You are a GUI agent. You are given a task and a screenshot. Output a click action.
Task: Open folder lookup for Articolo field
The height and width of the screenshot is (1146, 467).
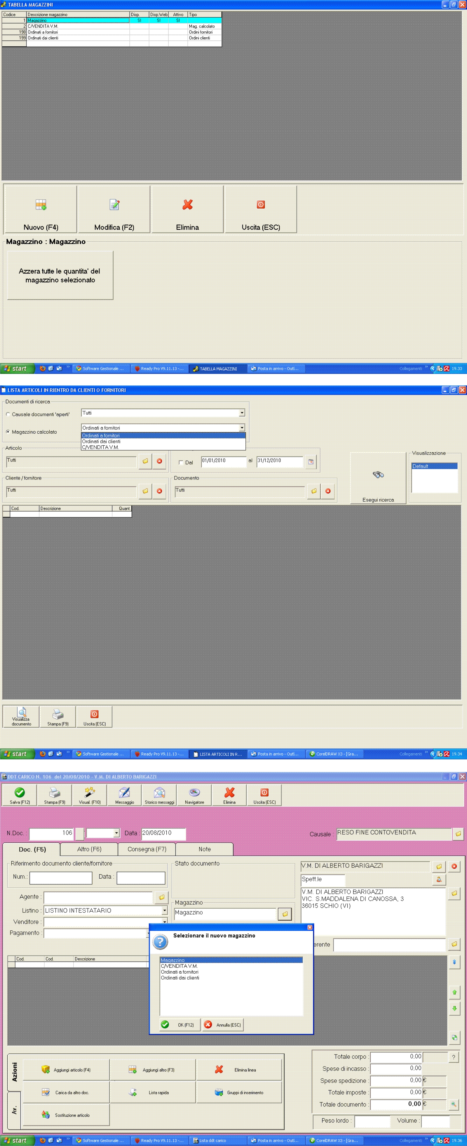[x=145, y=461]
